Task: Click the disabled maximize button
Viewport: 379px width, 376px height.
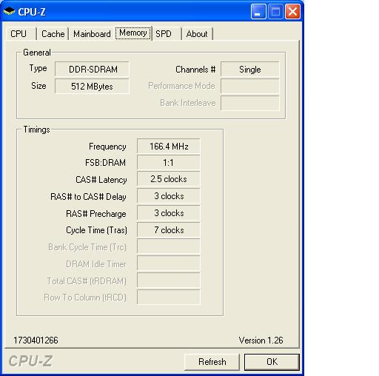Action: (x=275, y=12)
